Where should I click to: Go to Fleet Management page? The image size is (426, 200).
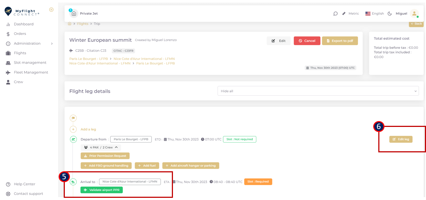tap(31, 72)
